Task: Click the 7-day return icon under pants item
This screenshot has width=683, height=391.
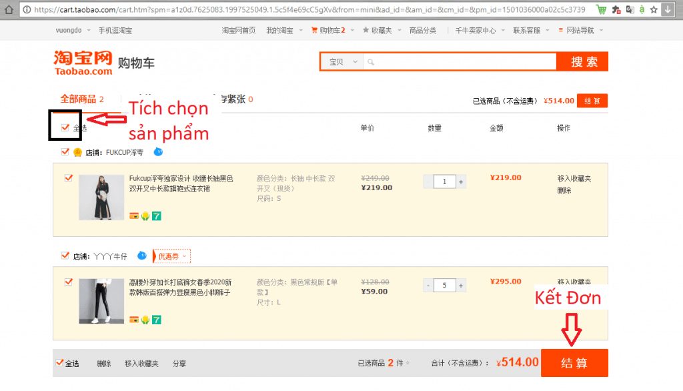Action: click(156, 320)
